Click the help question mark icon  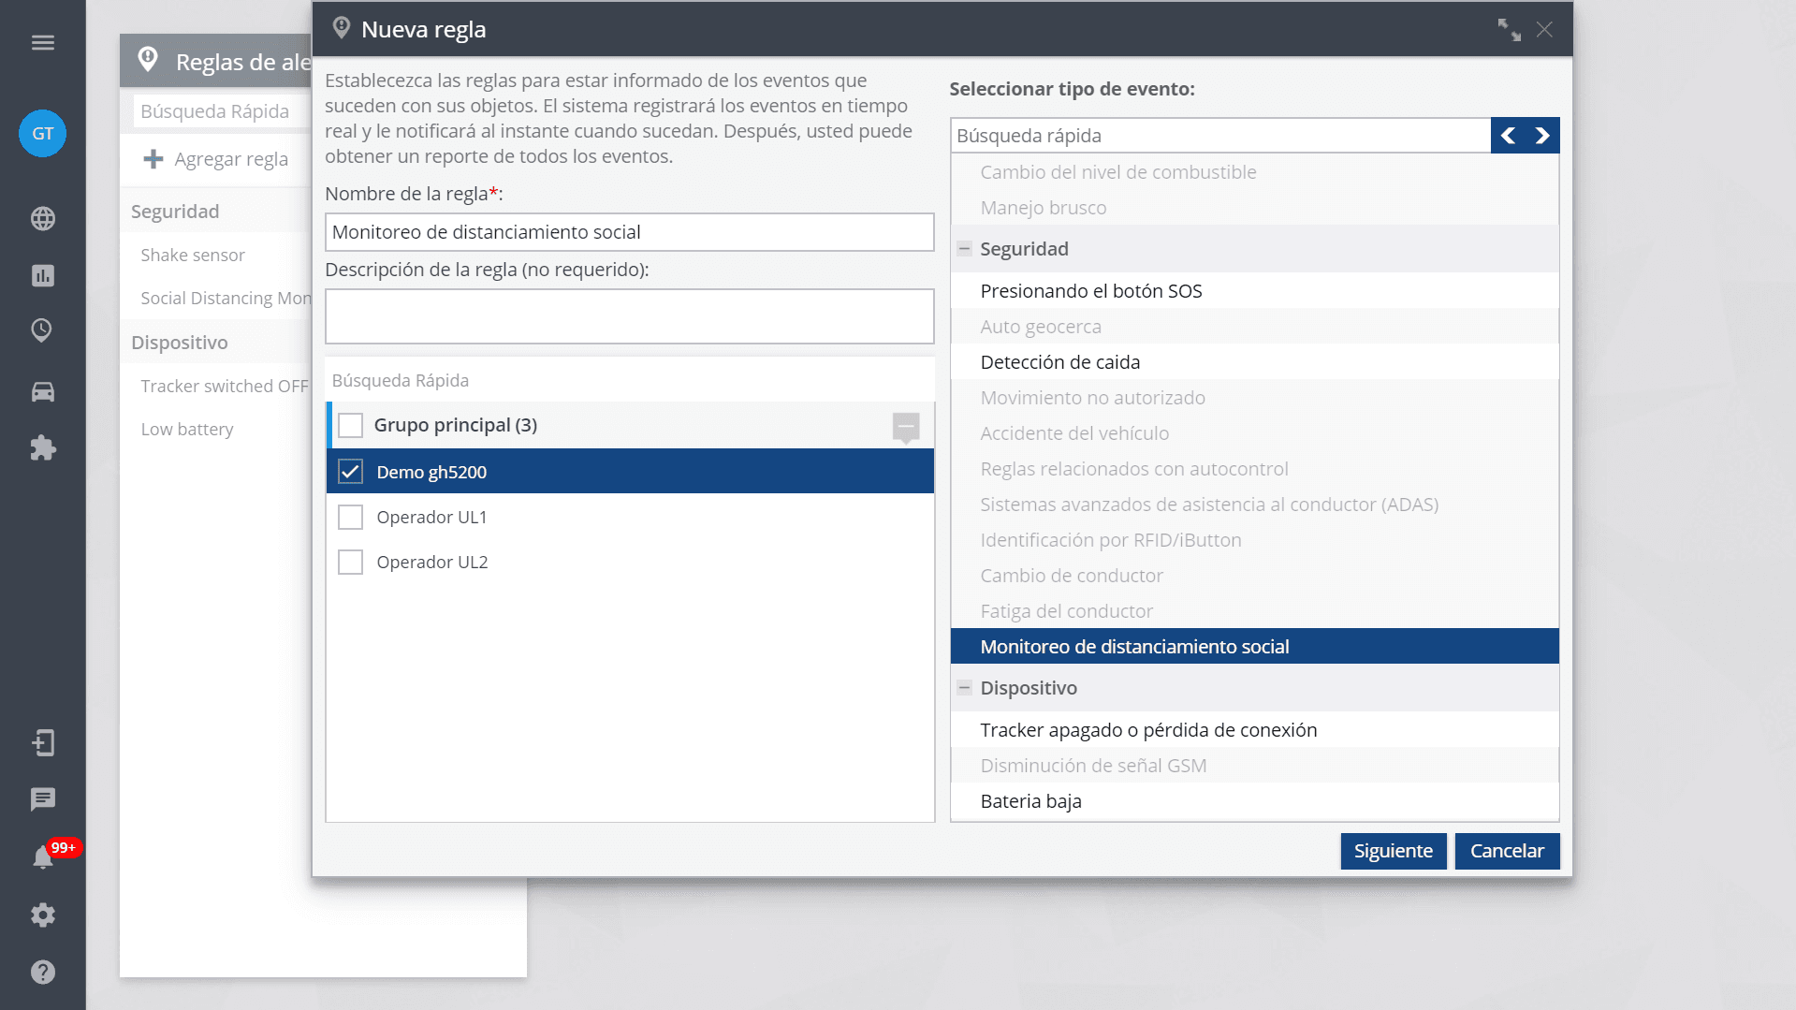[x=43, y=972]
